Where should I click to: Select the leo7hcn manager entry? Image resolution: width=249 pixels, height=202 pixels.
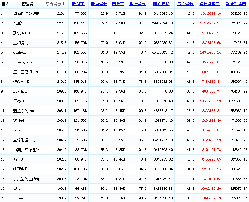20,92
